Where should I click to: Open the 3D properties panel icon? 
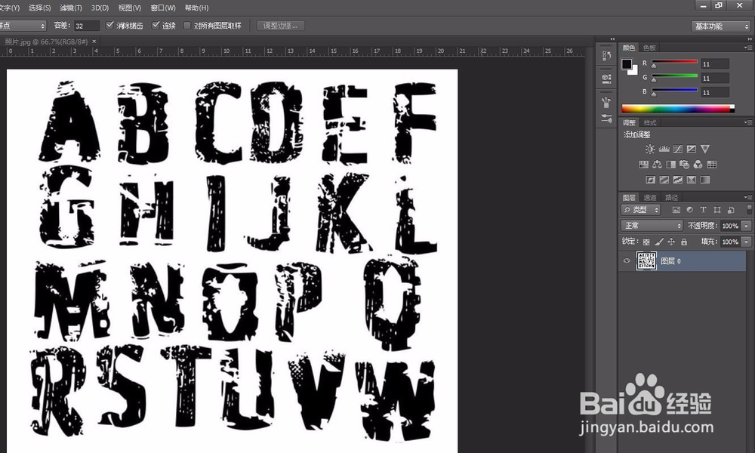(607, 78)
